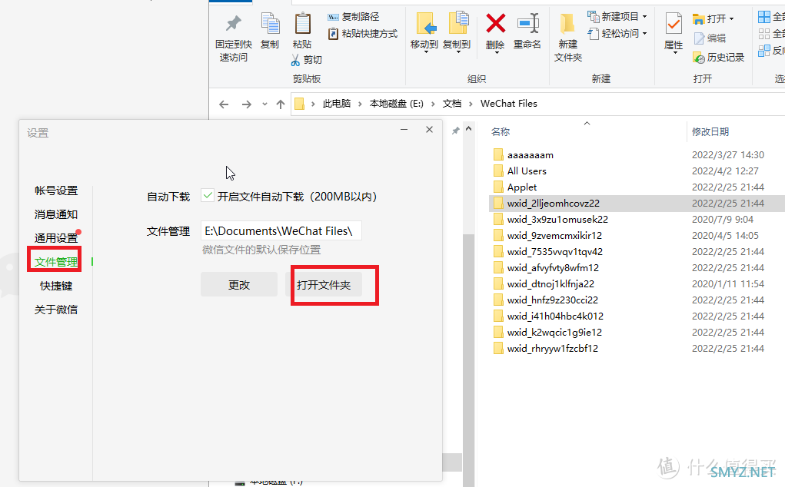785x487 pixels.
Task: Open 快捷键 settings tab
Action: [56, 286]
